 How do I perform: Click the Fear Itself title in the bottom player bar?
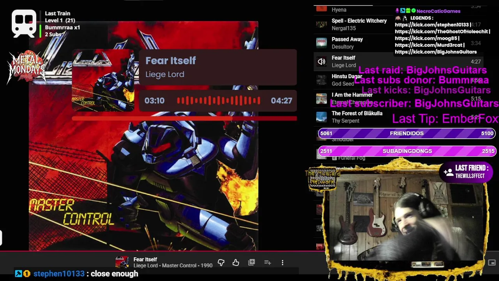pyautogui.click(x=145, y=259)
